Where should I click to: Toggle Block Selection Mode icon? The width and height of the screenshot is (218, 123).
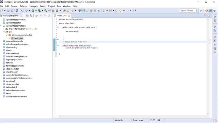[x=95, y=11]
